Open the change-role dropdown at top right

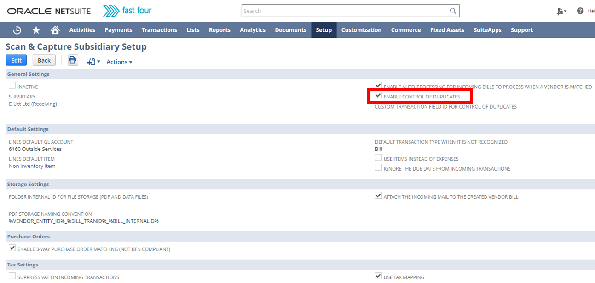(x=561, y=11)
